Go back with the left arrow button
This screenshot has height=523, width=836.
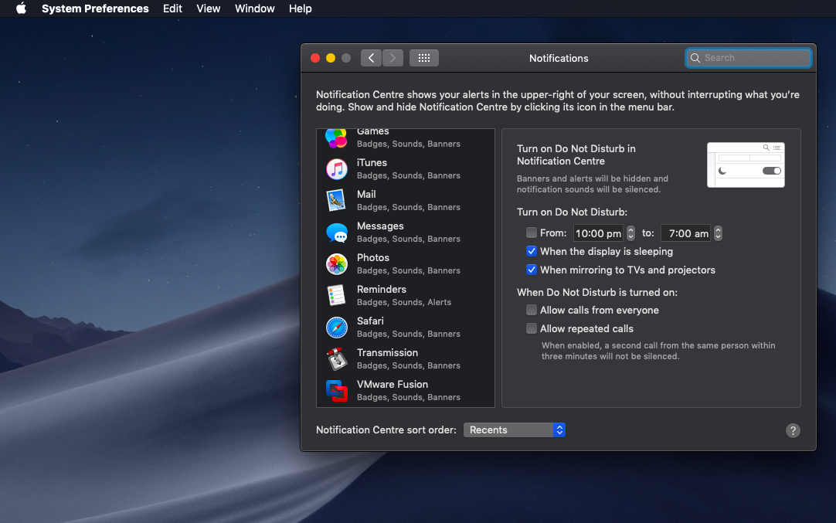coord(371,58)
